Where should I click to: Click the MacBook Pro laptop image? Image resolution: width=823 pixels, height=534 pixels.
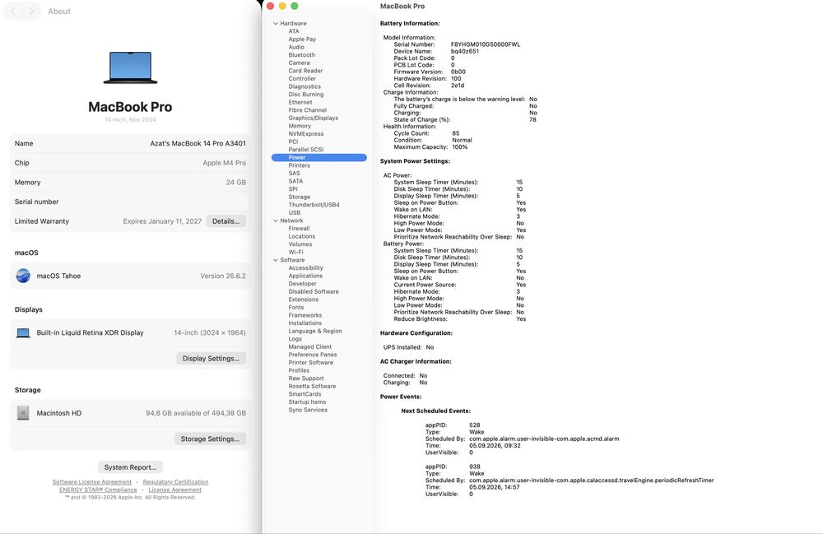(x=130, y=67)
